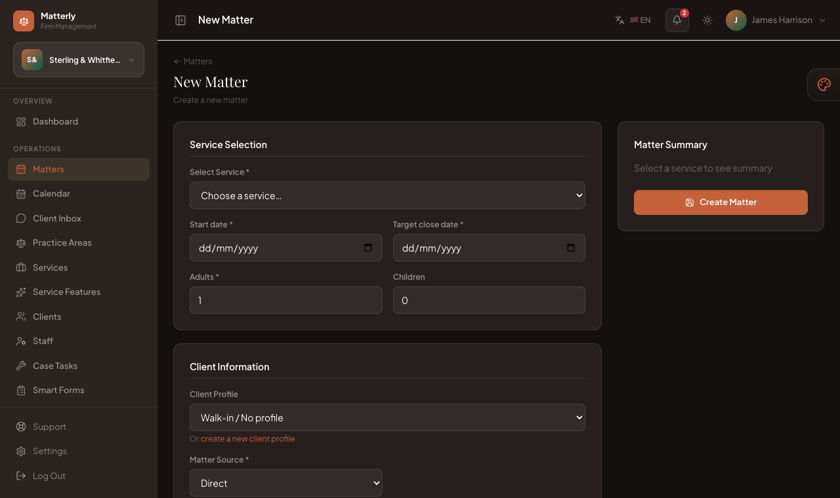The height and width of the screenshot is (498, 840).
Task: Select Log Out in the sidebar
Action: [79, 476]
